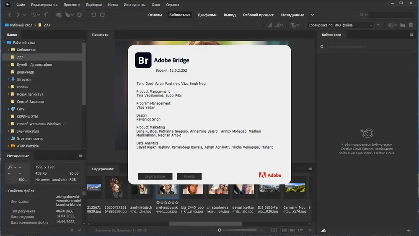
Task: Open the sort by file name dropdown
Action: [x=340, y=25]
